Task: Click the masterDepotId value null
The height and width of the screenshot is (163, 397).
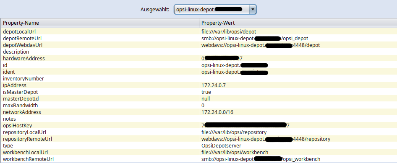Action: click(206, 98)
